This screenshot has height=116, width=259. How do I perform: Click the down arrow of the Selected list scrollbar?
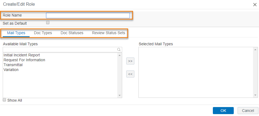tap(255, 95)
